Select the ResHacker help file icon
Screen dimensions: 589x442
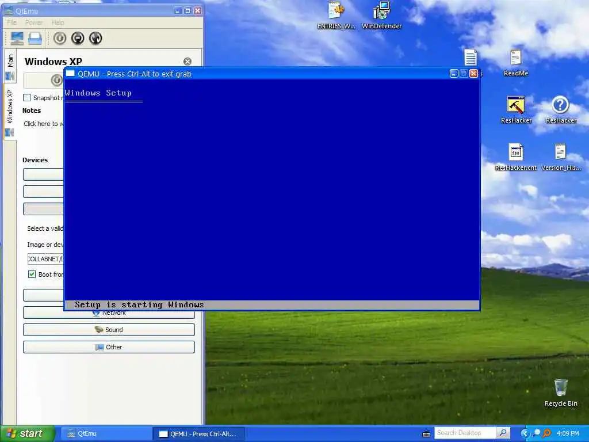click(x=561, y=110)
